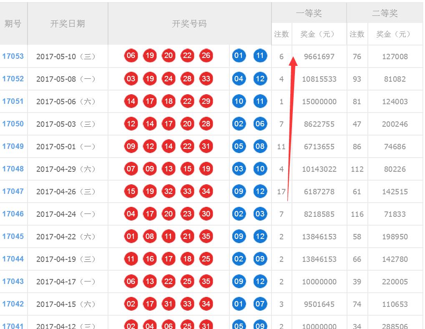Open draw period 17045 link

[13, 236]
